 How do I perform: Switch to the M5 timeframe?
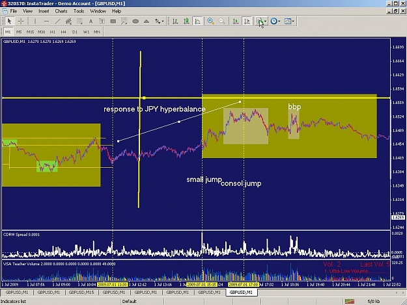(19, 32)
